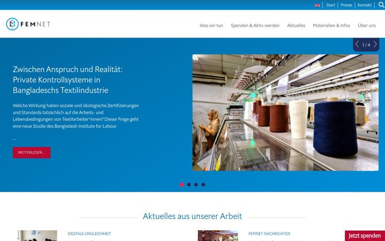Open Spenden & Aktiv werden menu

(x=255, y=25)
